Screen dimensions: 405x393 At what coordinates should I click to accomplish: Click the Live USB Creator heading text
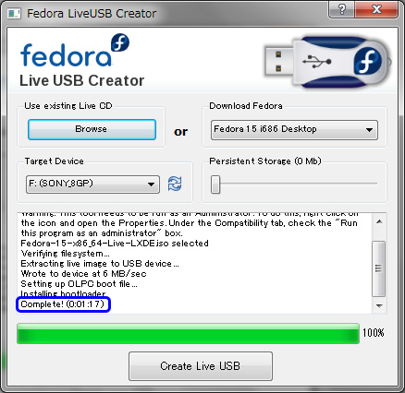pyautogui.click(x=82, y=80)
